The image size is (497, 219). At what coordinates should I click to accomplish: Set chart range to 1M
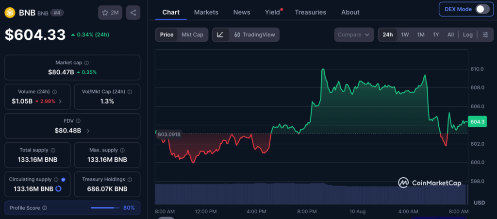coord(421,35)
